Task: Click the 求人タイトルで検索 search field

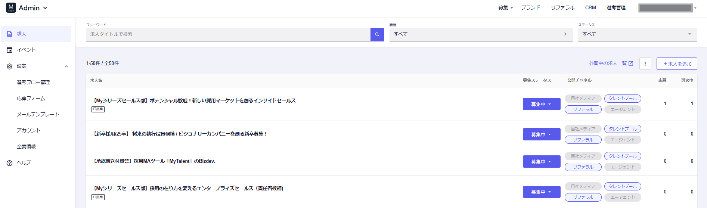Action: point(228,34)
